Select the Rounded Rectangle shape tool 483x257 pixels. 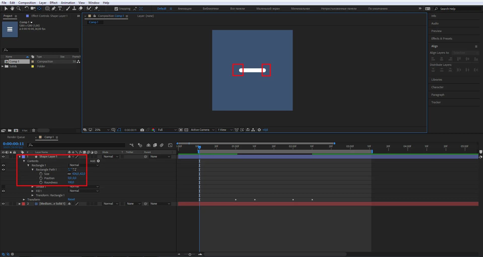[x=47, y=9]
